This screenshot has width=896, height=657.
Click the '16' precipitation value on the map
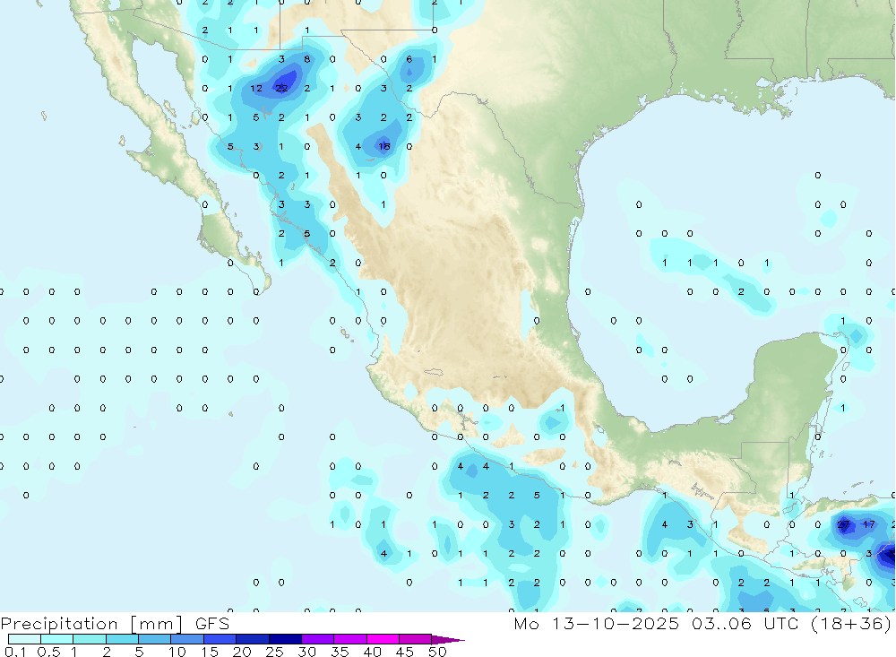(384, 146)
